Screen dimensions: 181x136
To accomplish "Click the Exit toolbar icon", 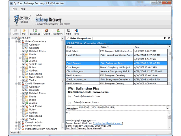I will (77, 31).
